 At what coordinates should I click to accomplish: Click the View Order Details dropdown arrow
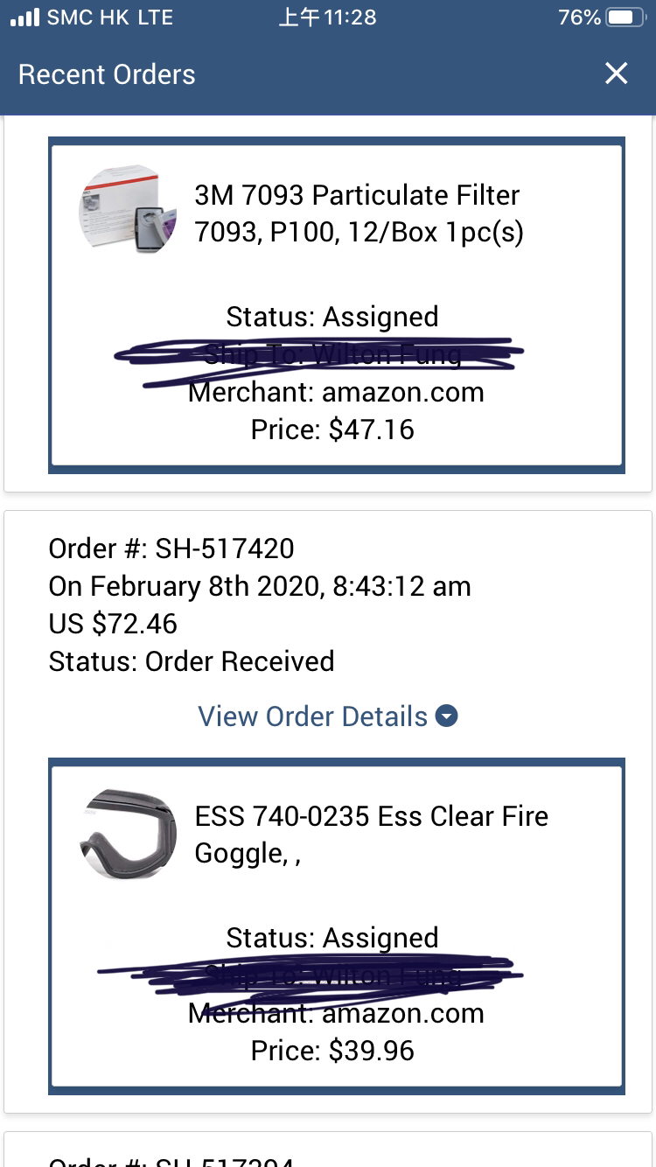[x=447, y=716]
